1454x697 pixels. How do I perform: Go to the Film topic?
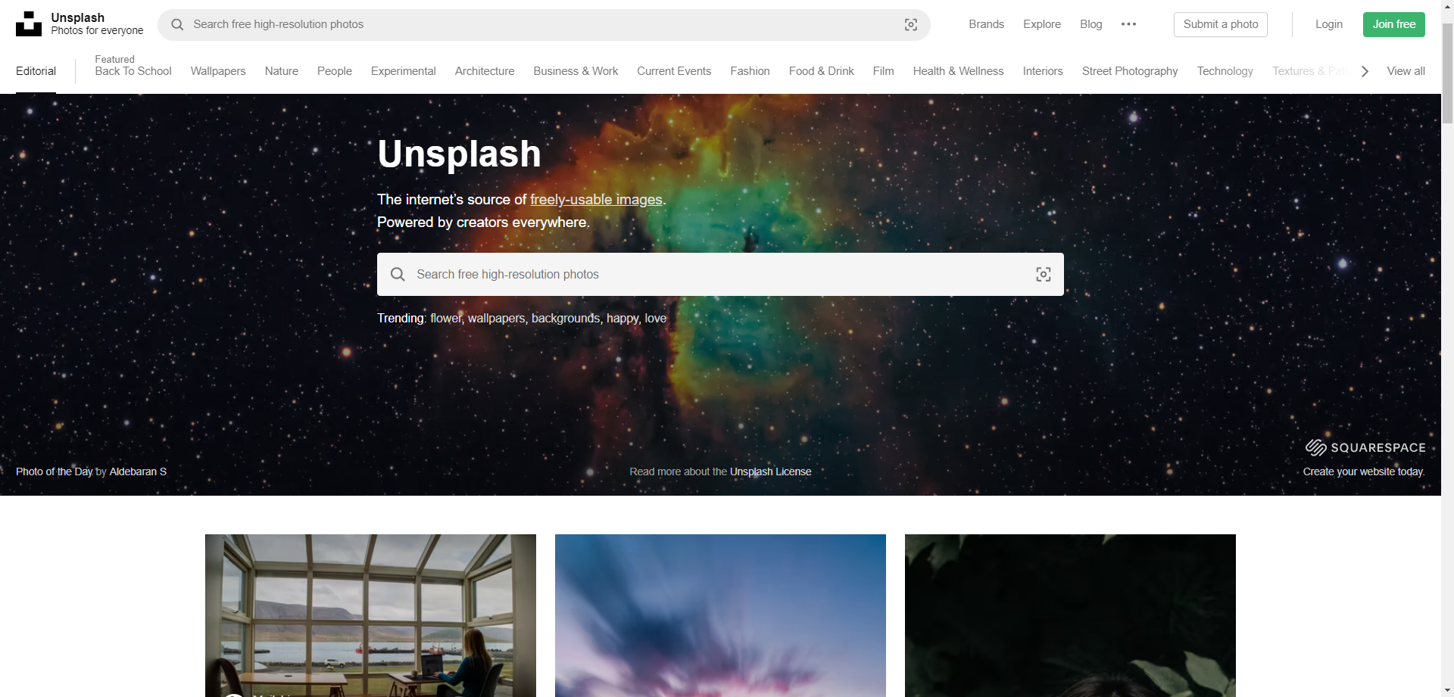[883, 71]
